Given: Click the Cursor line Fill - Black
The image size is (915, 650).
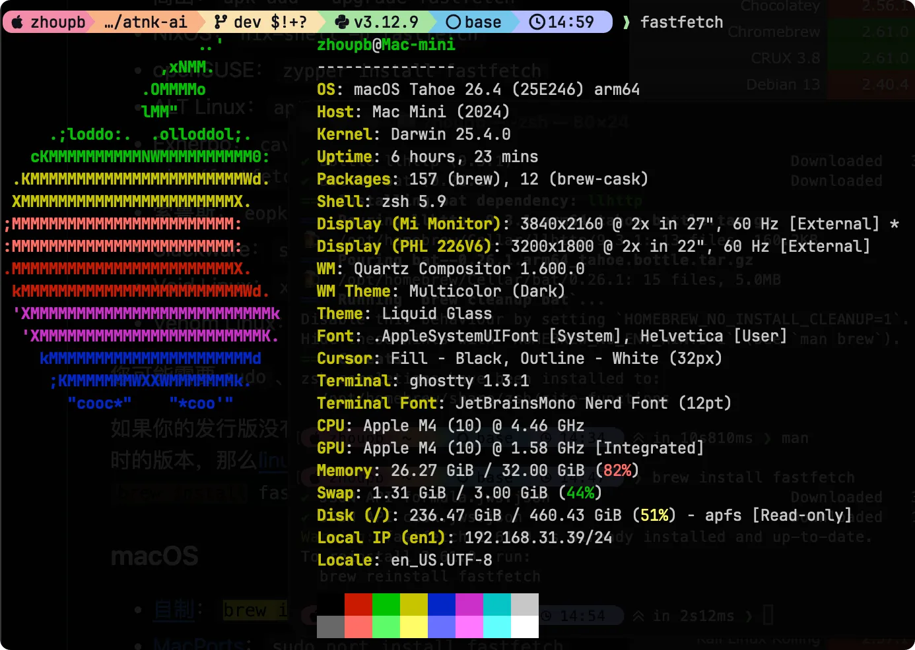Looking at the screenshot, I should point(520,358).
